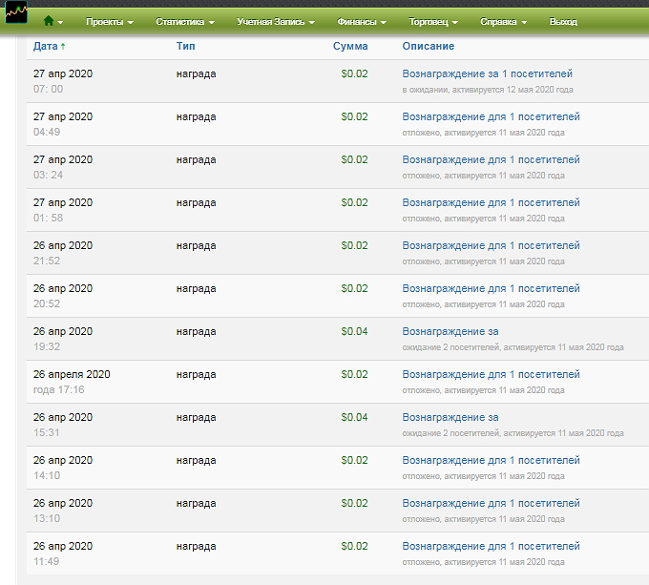Image resolution: width=649 pixels, height=585 pixels.
Task: Open Вознаграждение за link at 15:31
Action: (x=450, y=417)
